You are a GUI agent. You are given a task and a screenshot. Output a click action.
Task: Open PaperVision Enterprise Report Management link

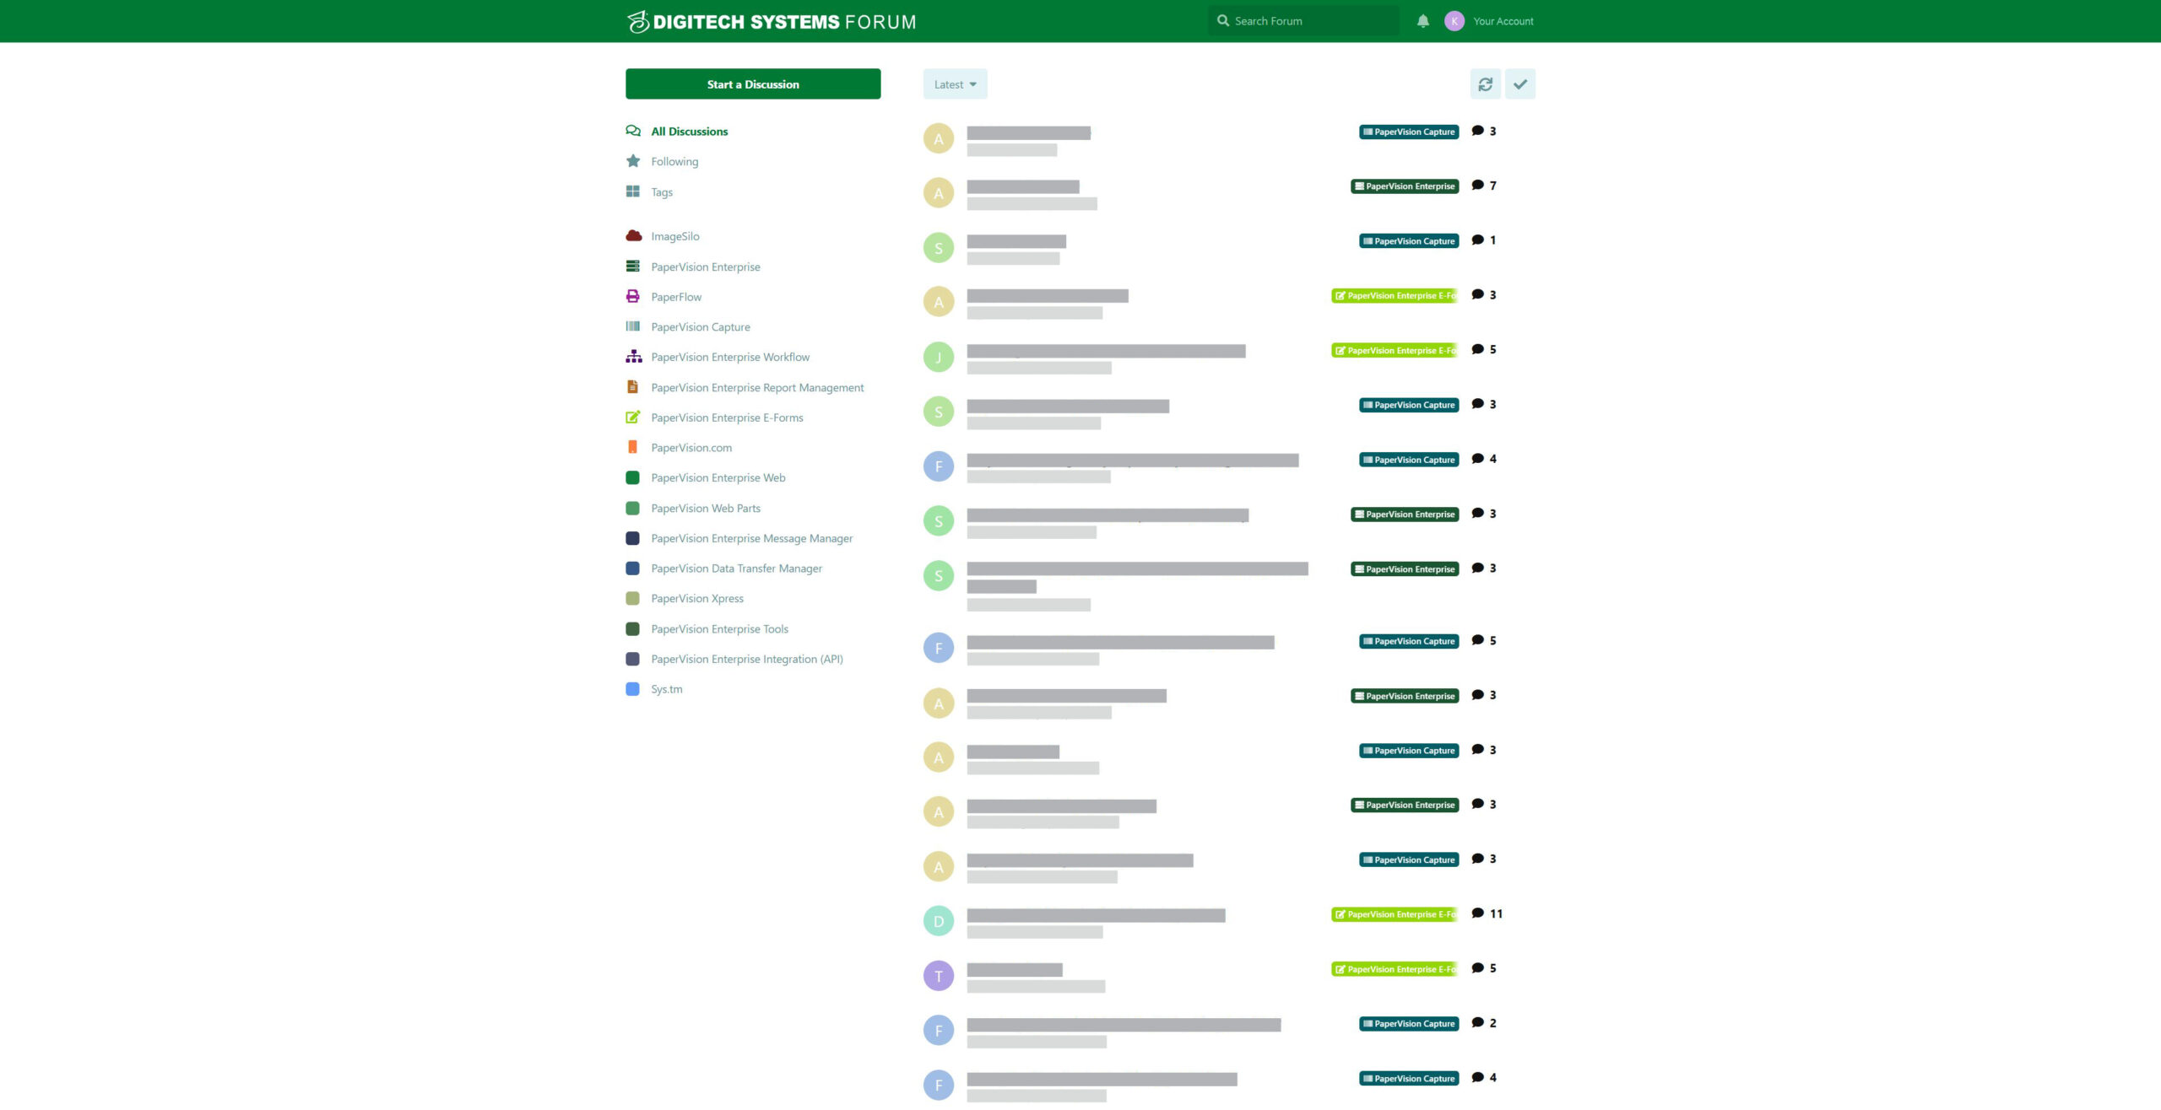pos(757,387)
